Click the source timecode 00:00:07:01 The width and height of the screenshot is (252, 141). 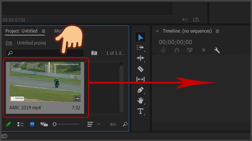click(x=14, y=20)
